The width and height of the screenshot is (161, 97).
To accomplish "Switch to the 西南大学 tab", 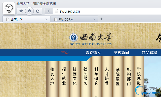I will coord(26,19).
